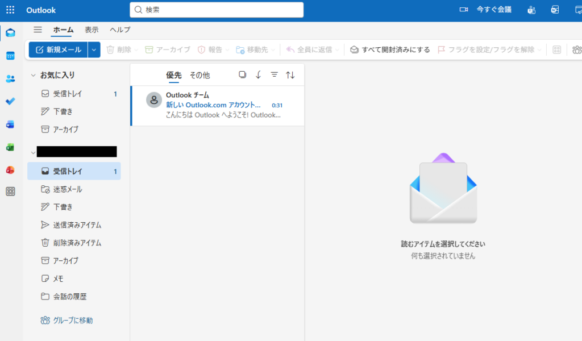Switch to the 表示 ribbon tab
Image resolution: width=582 pixels, height=341 pixels.
92,30
